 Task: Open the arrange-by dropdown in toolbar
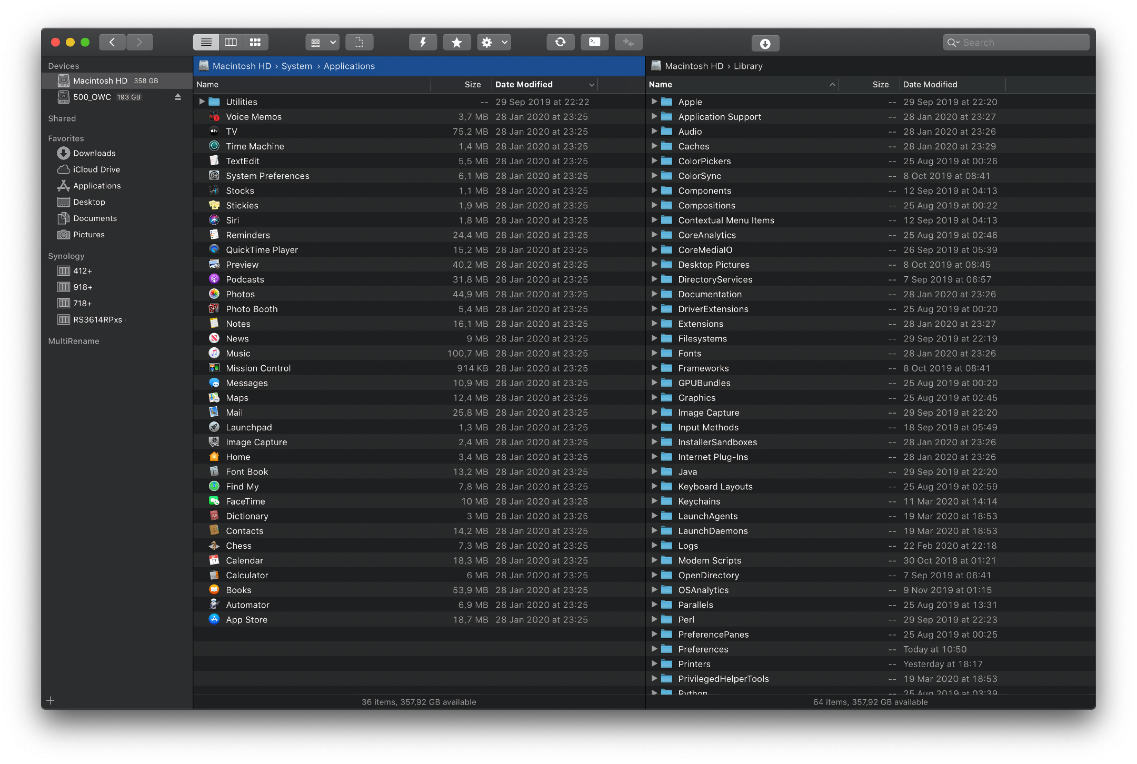point(323,42)
